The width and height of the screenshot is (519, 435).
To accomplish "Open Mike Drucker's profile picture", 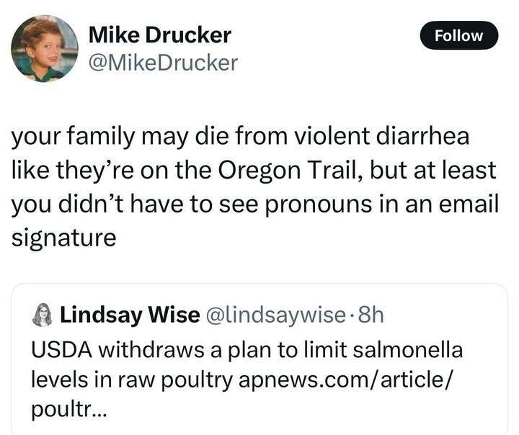I will (x=45, y=48).
